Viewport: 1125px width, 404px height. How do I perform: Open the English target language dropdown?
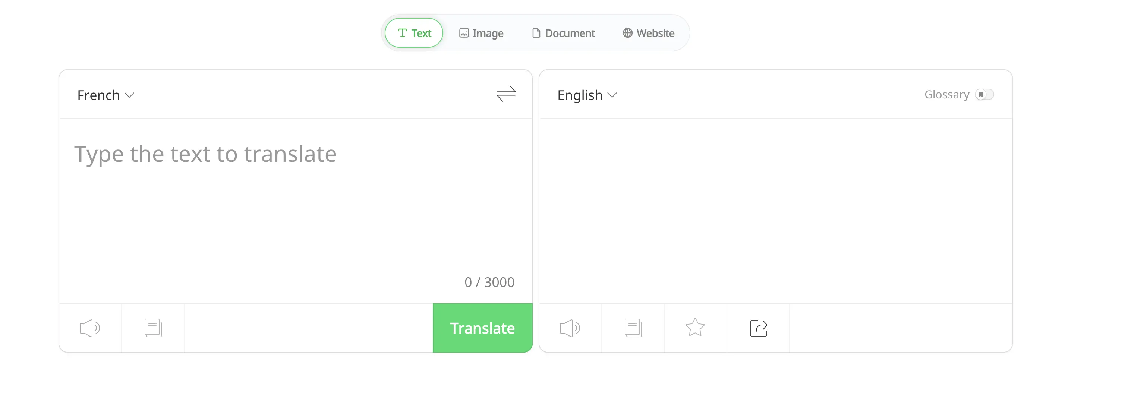586,95
